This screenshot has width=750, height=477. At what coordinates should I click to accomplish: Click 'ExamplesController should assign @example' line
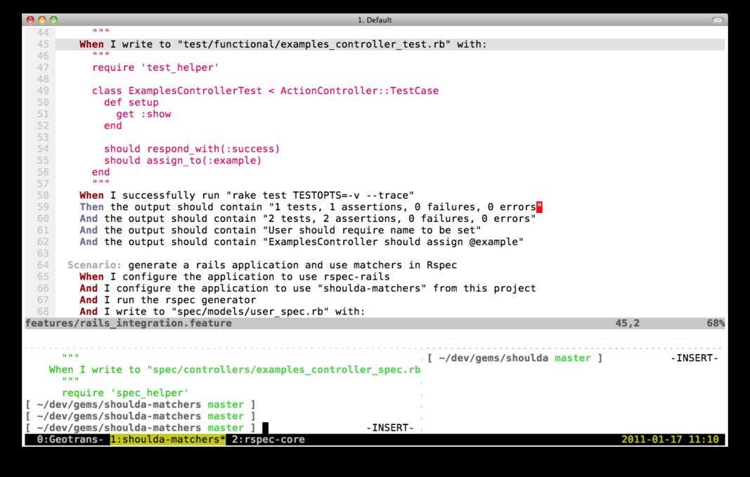pyautogui.click(x=302, y=242)
